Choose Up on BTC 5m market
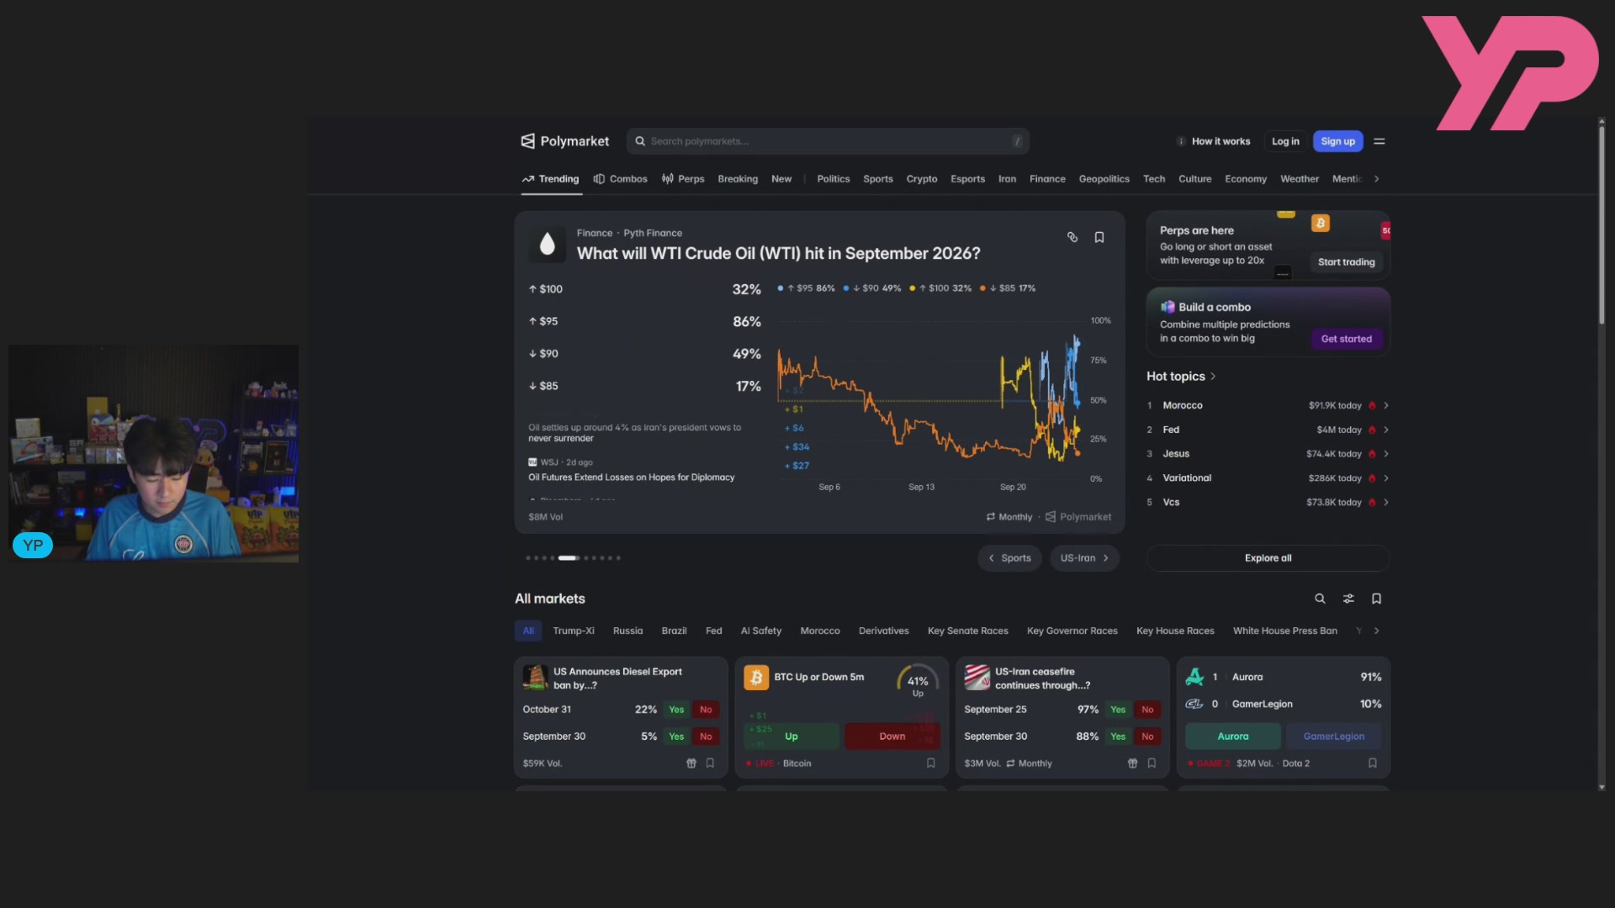The width and height of the screenshot is (1615, 908). (x=792, y=736)
